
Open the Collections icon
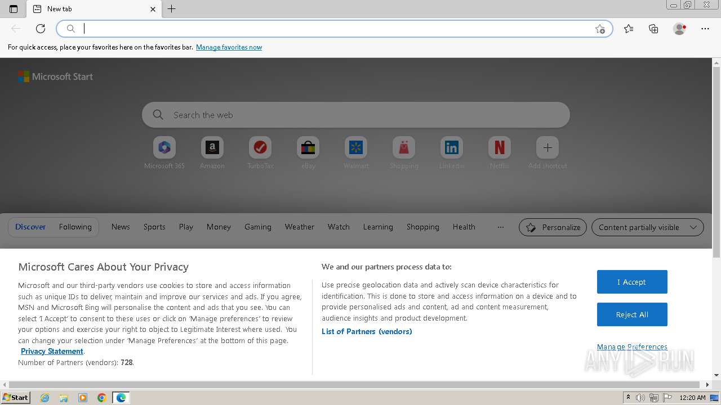(x=653, y=29)
